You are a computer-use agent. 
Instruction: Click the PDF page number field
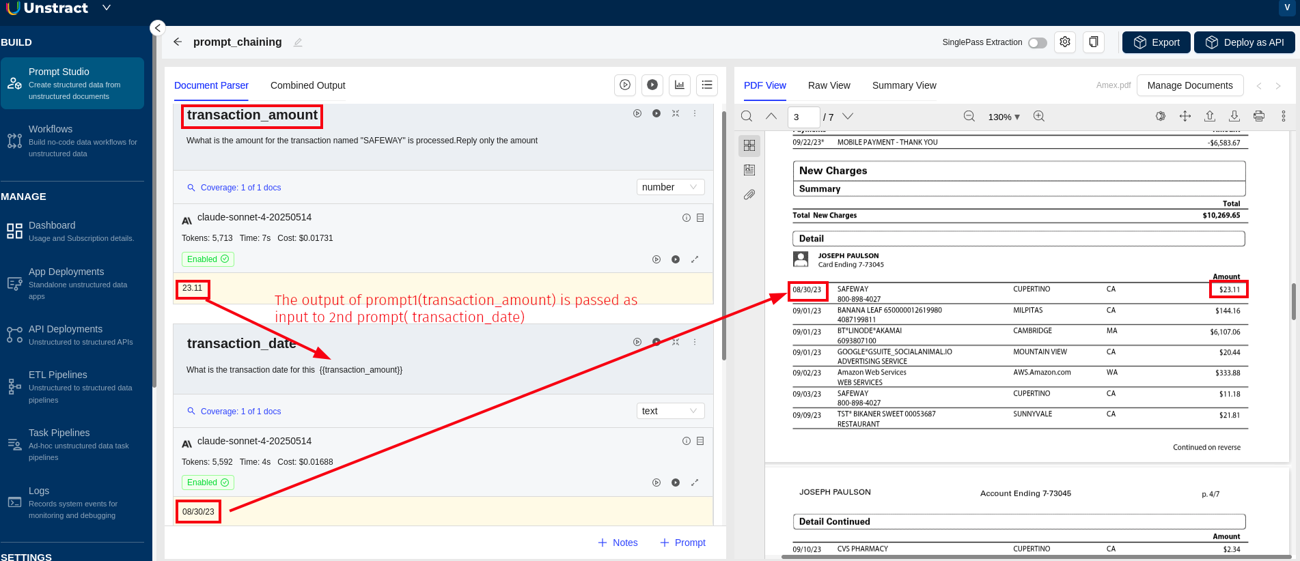pyautogui.click(x=803, y=117)
